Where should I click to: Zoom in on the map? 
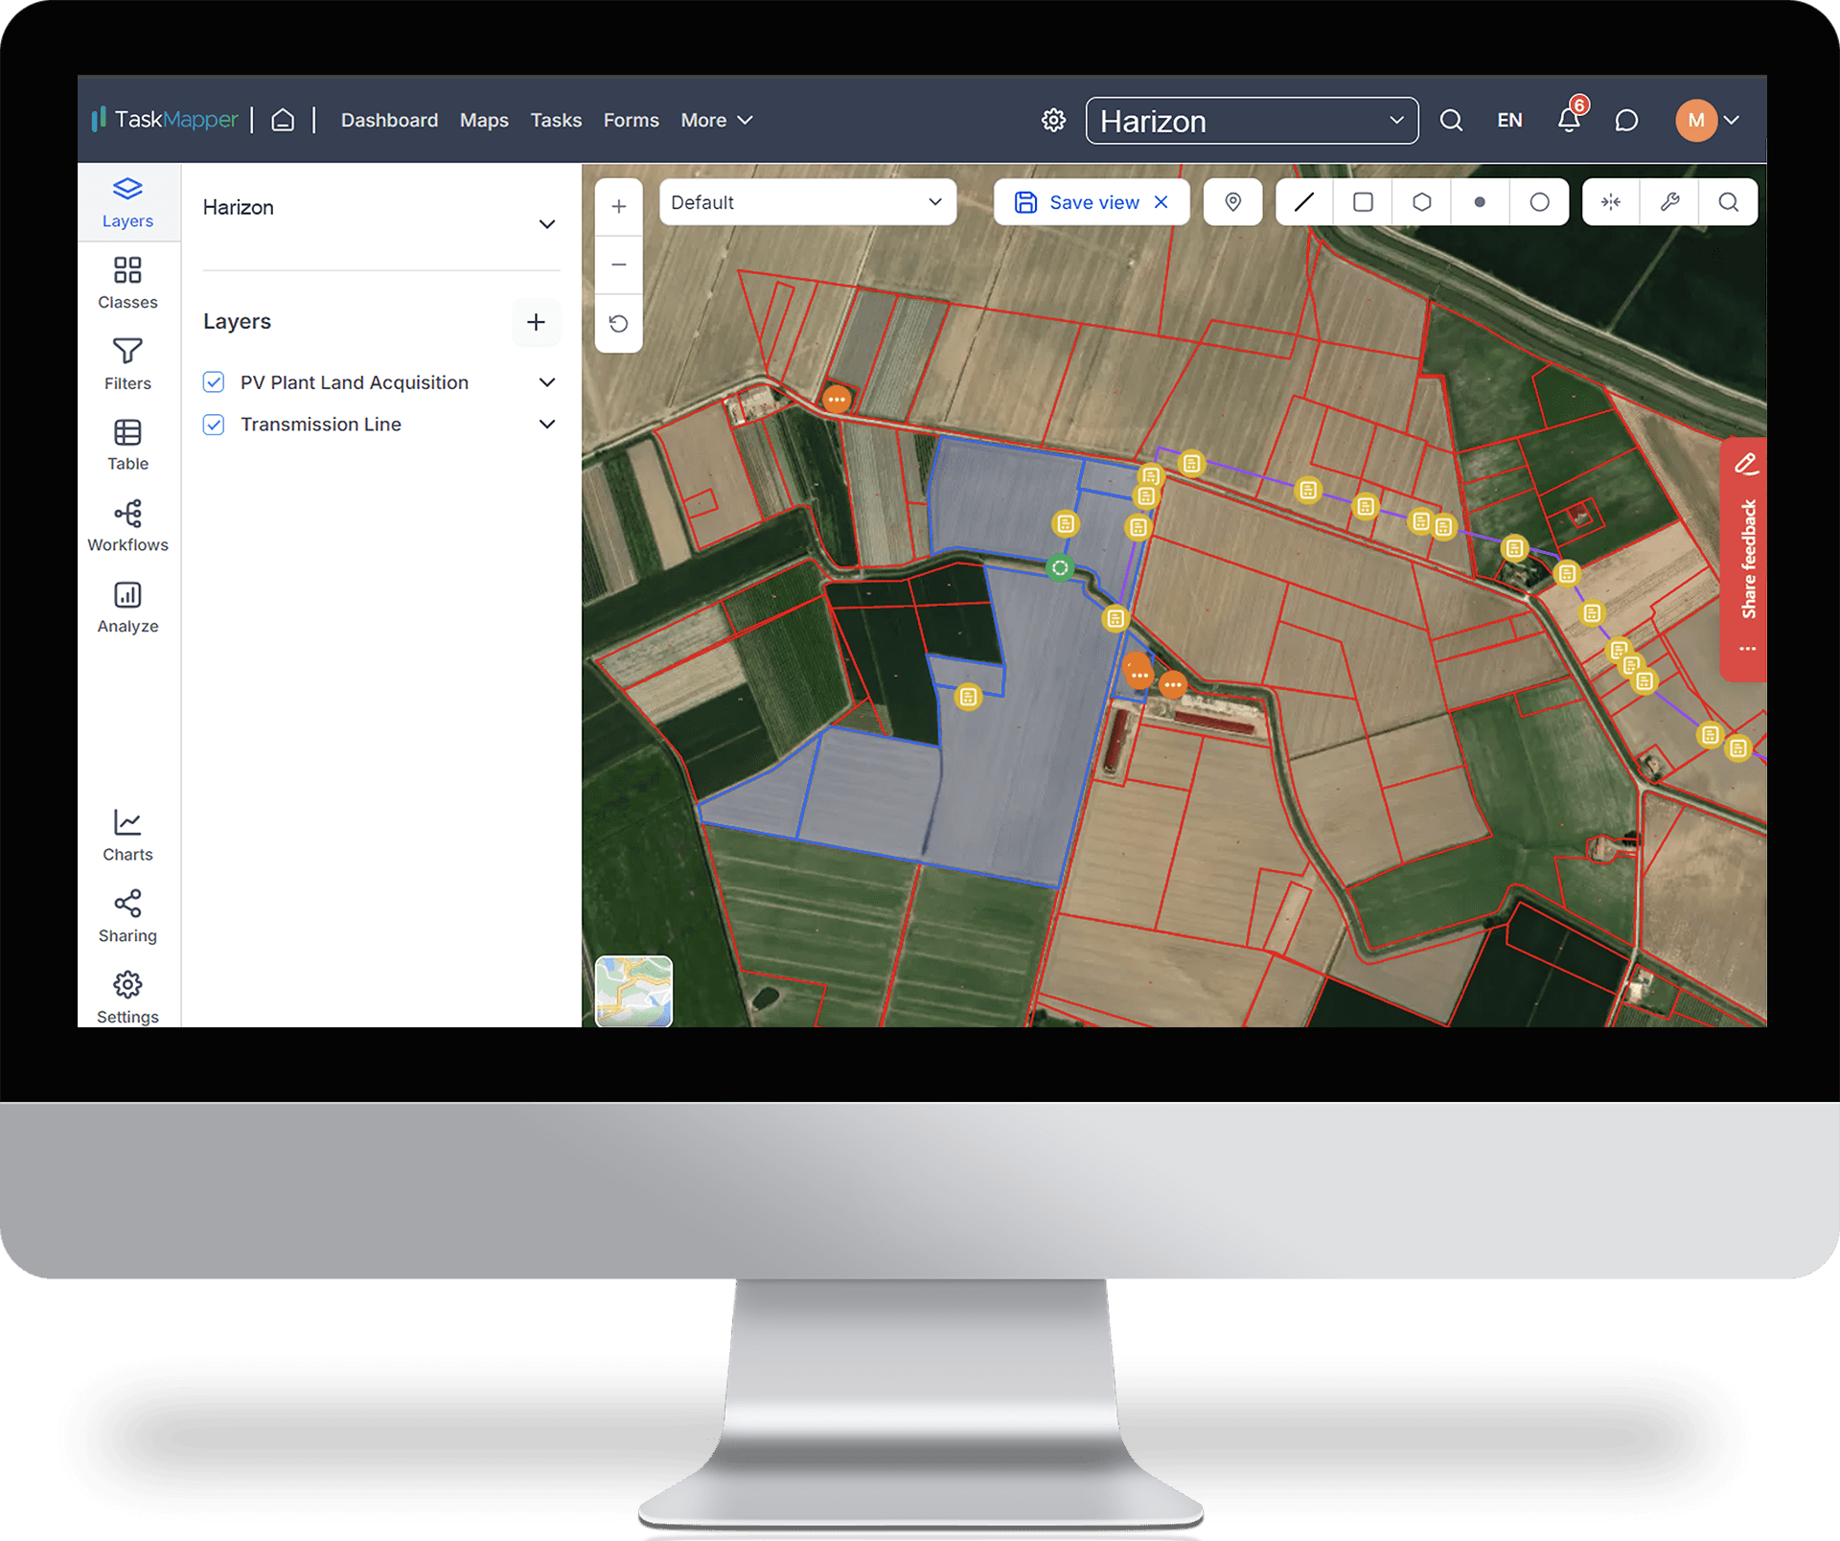click(619, 206)
